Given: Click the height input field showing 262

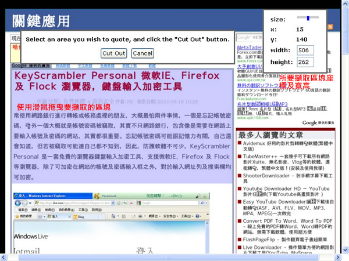Looking at the screenshot, I should tap(305, 62).
